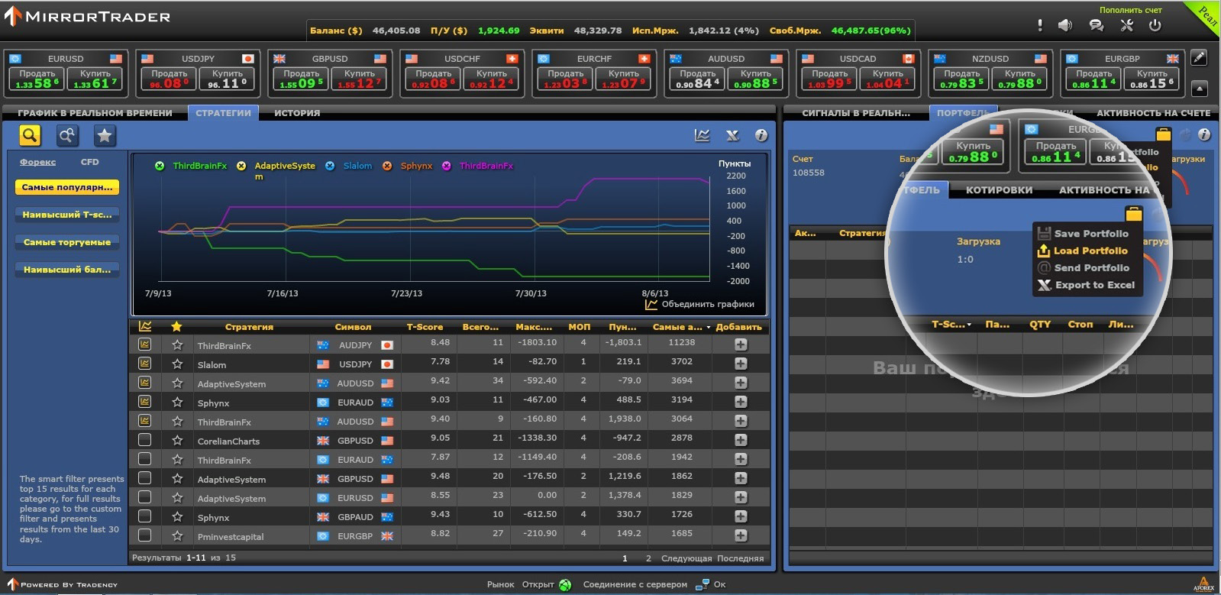Open the 'Сигналы в реальн...' tab
This screenshot has height=595, width=1221.
pos(856,113)
